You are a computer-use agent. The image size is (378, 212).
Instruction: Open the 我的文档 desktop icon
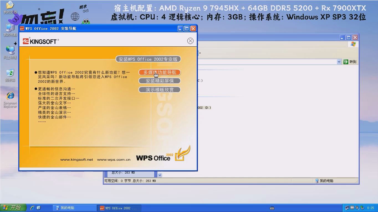pyautogui.click(x=10, y=7)
